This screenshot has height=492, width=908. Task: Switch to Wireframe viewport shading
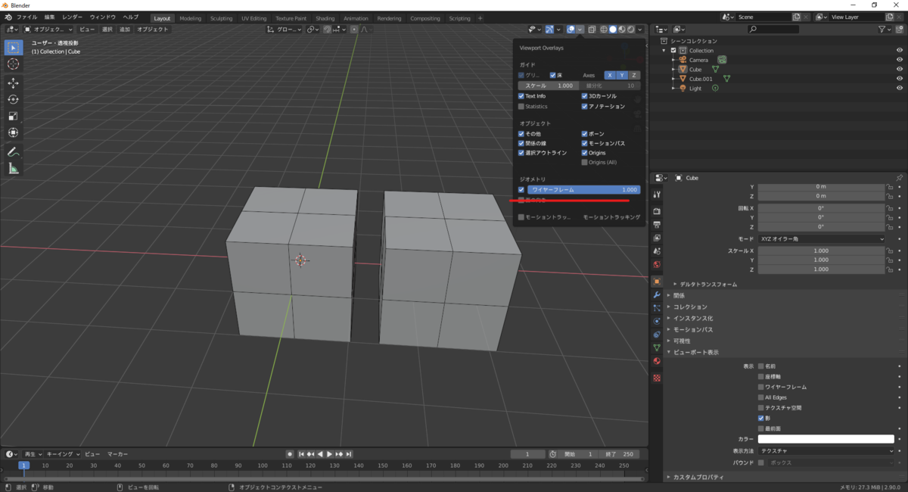click(x=604, y=30)
